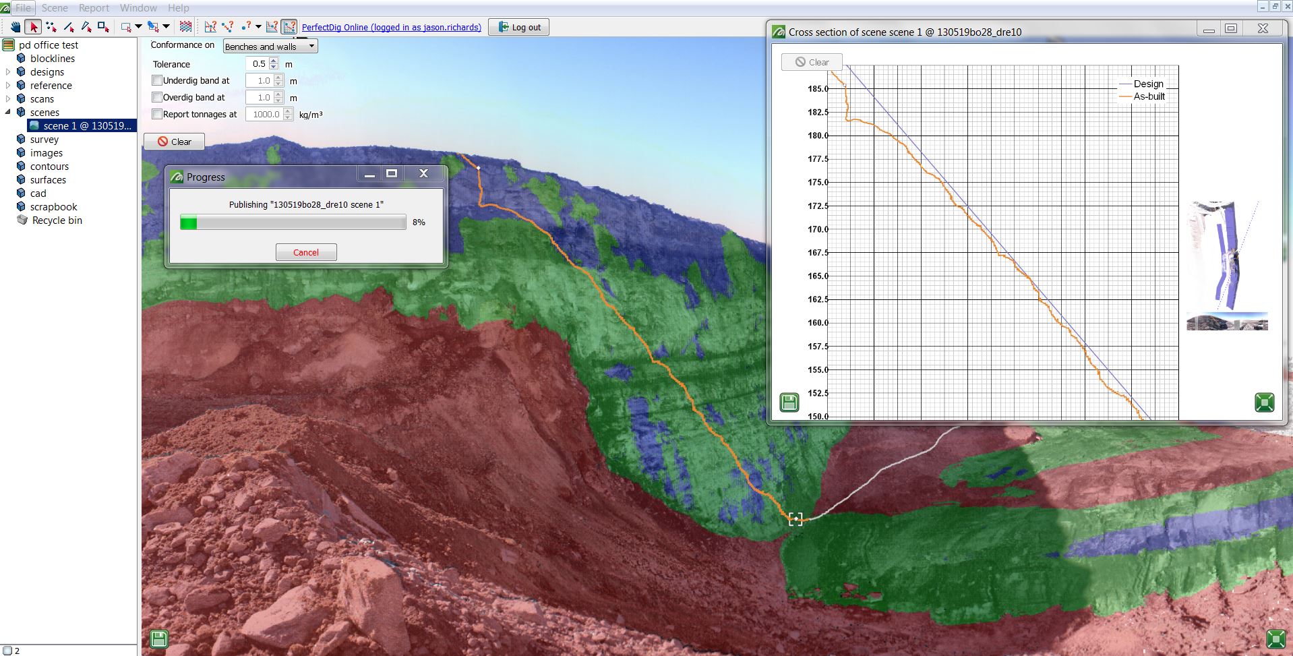1293x656 pixels.
Task: Expand the designs node in the project tree
Action: [8, 72]
